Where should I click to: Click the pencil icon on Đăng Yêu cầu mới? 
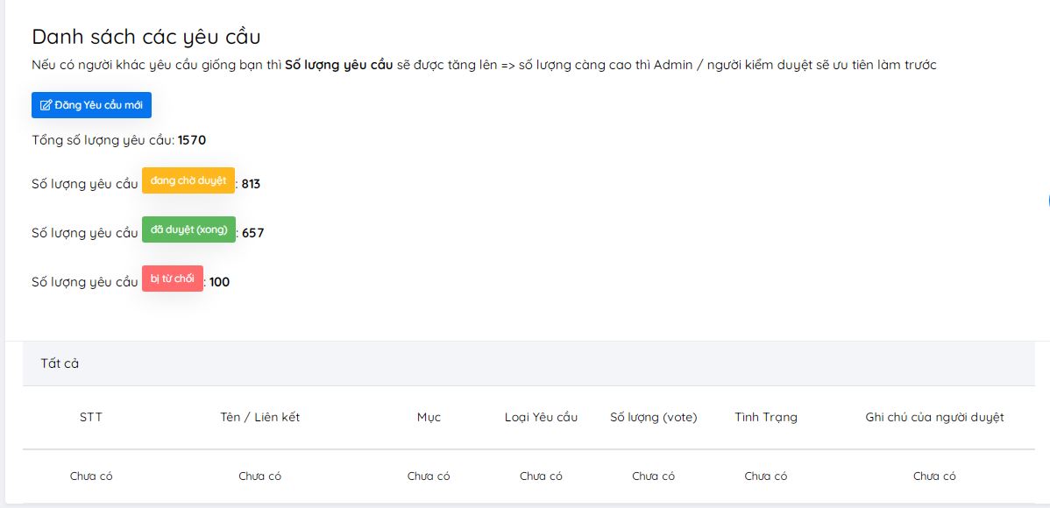click(x=46, y=105)
